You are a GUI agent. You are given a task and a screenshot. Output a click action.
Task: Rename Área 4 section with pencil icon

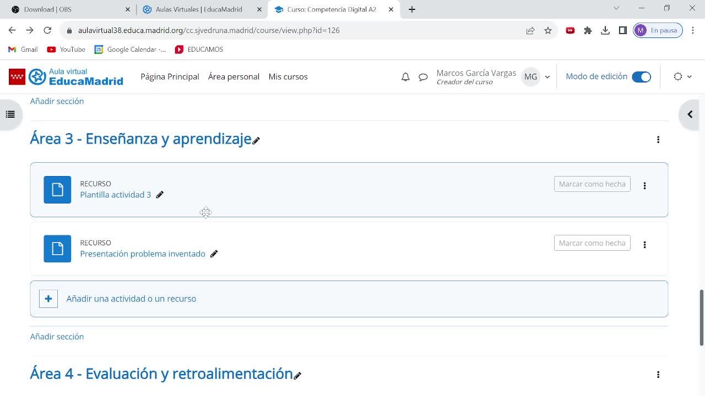point(297,376)
